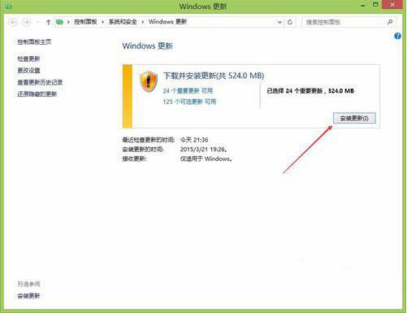The image size is (407, 313).
Task: Click the 2015/3/21 19:26 install time
Action: tap(204, 150)
